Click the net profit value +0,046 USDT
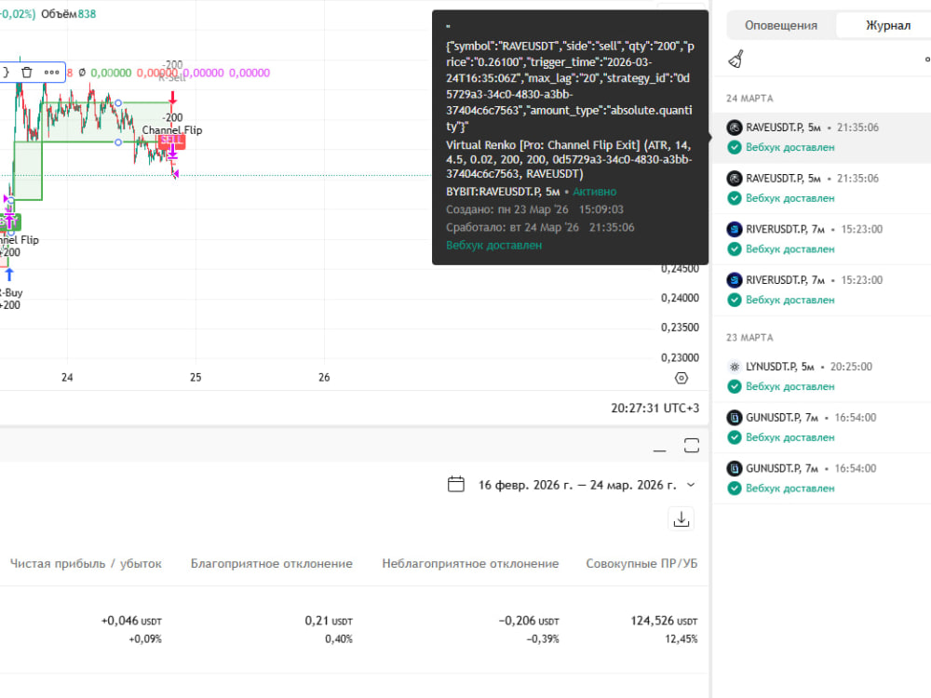 pyautogui.click(x=131, y=621)
